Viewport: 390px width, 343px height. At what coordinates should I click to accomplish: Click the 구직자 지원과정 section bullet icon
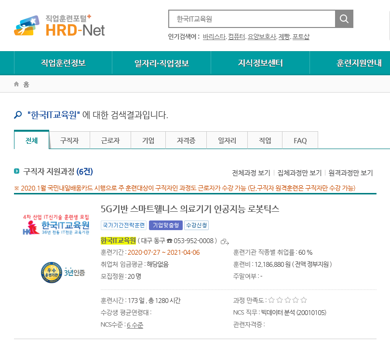point(17,171)
